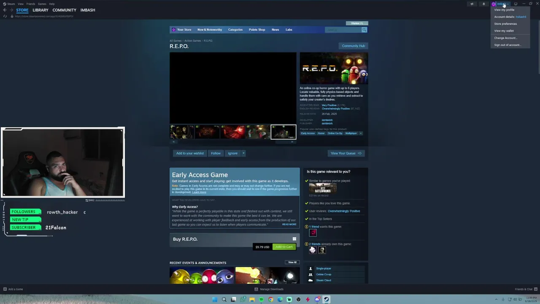Viewport: 540px width, 304px height.
Task: Open the Friends menu in the menu bar
Action: coord(31,4)
